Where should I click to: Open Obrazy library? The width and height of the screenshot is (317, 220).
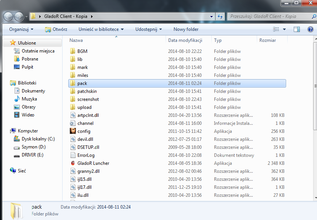(x=29, y=107)
